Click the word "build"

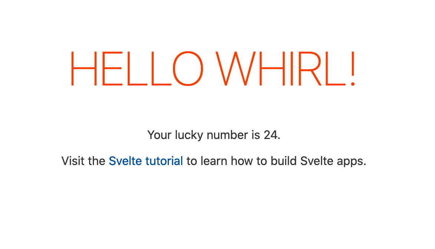tap(284, 161)
